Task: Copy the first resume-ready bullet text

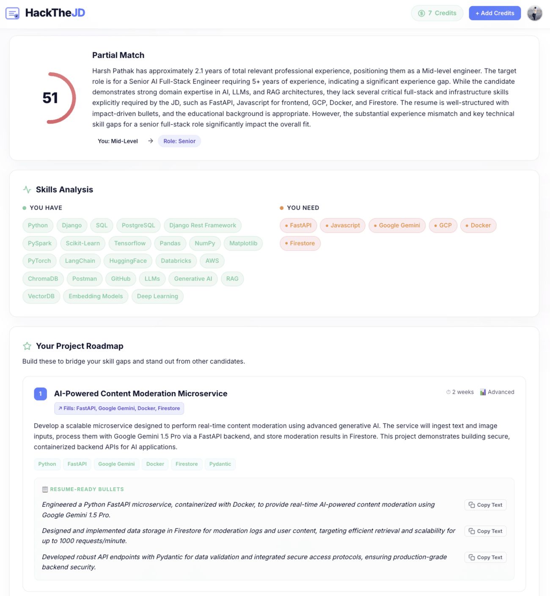Action: pyautogui.click(x=485, y=505)
